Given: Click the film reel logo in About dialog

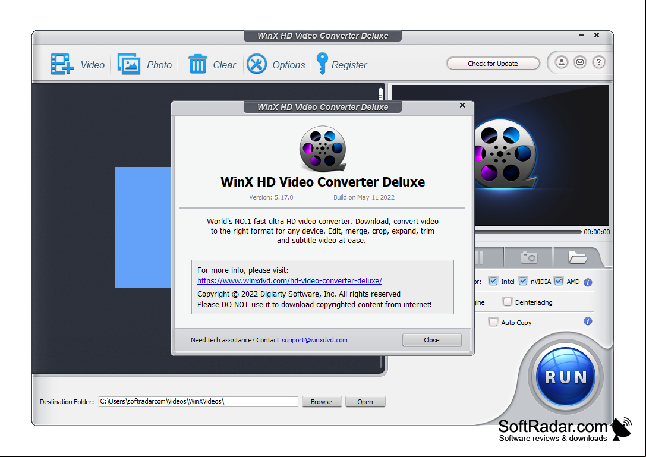Looking at the screenshot, I should 323,149.
